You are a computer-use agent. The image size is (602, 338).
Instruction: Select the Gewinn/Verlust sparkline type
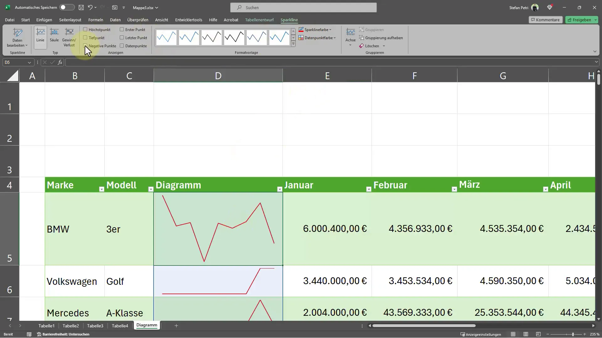(x=69, y=38)
